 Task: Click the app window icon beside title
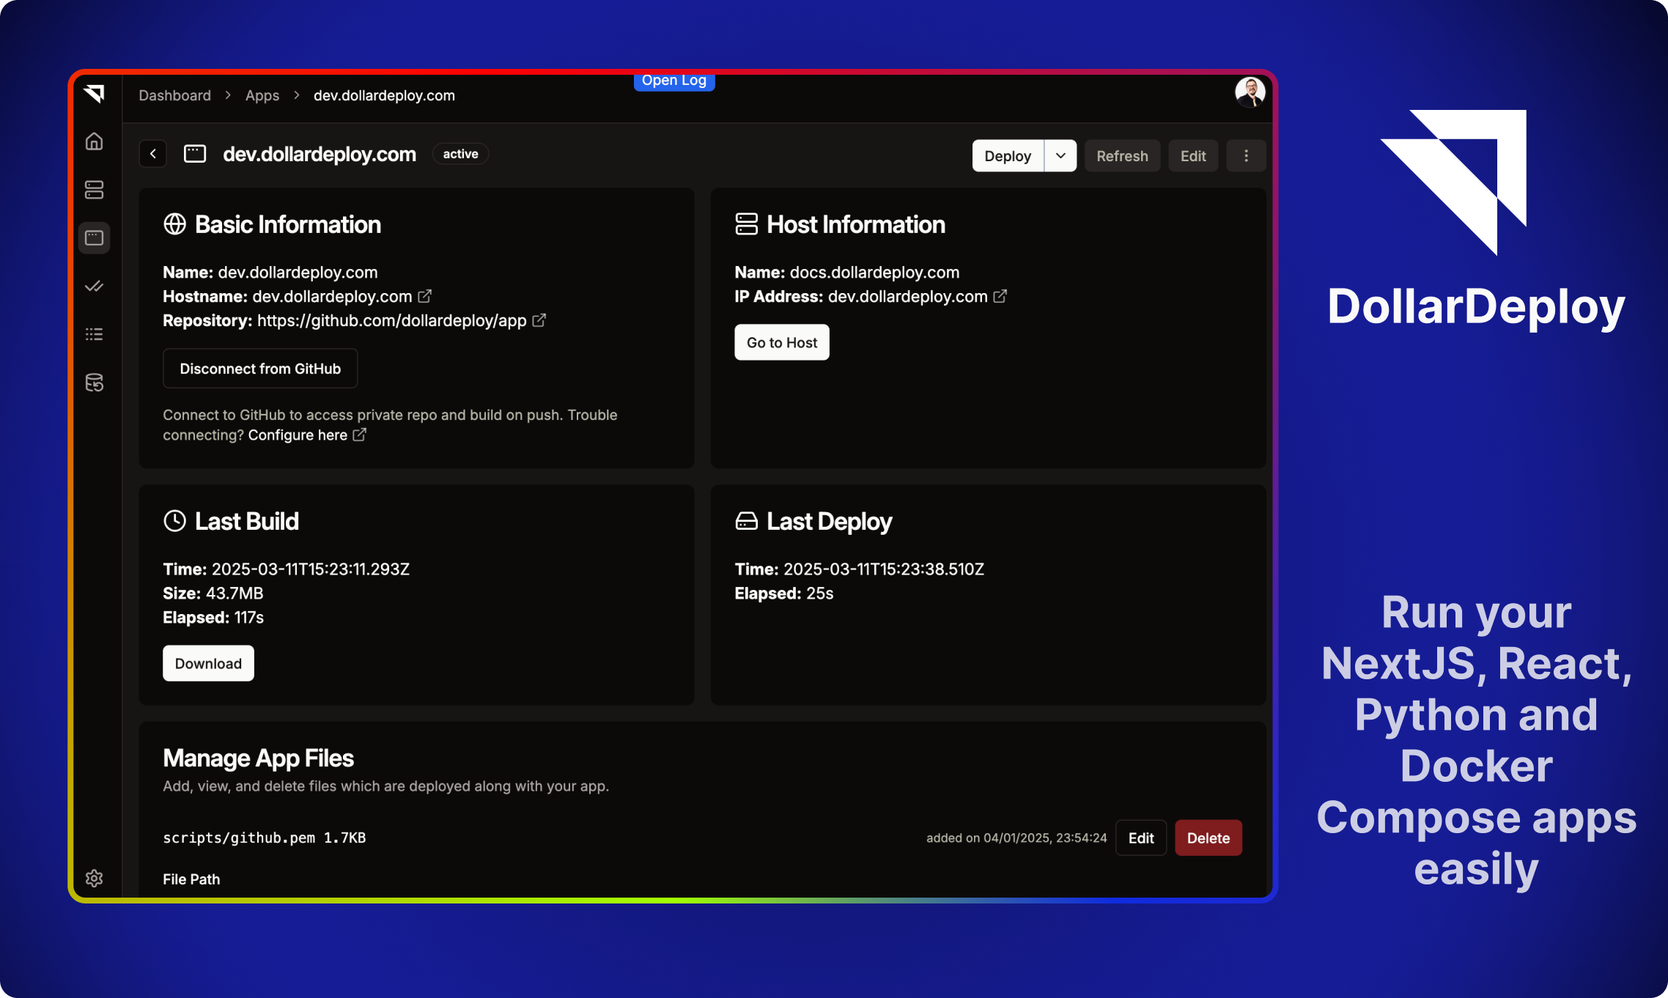195,154
